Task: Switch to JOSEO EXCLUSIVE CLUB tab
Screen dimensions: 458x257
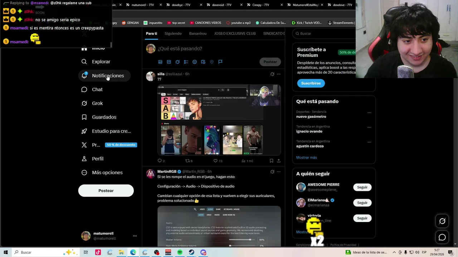Action: point(235,34)
